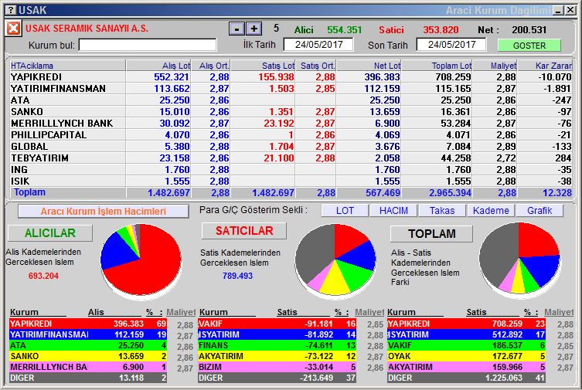582x390 pixels.
Task: Click yellow SANKO 13.659 legend row
Action: 88,356
